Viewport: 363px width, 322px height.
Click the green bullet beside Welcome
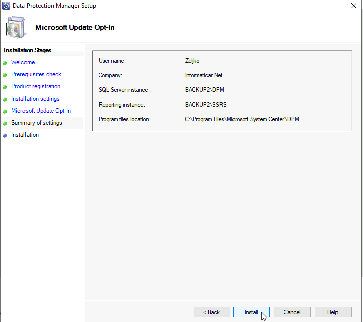pos(5,63)
